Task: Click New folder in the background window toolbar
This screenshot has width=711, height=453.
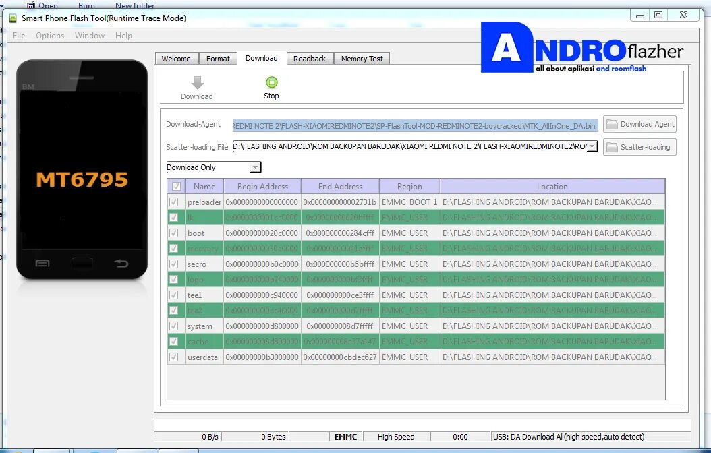Action: 135,6
